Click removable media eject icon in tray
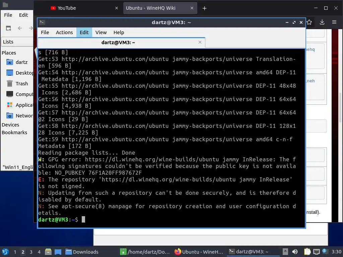This screenshot has width=343, height=257. pos(285,252)
